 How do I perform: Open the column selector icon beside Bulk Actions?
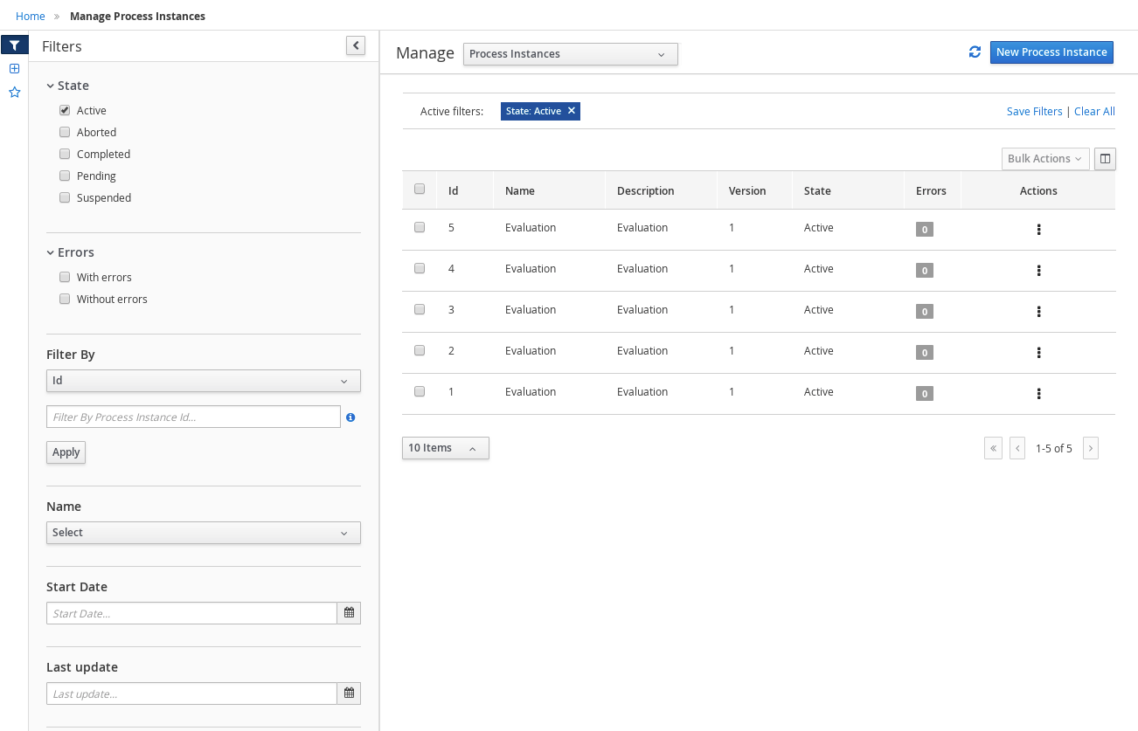click(x=1105, y=159)
